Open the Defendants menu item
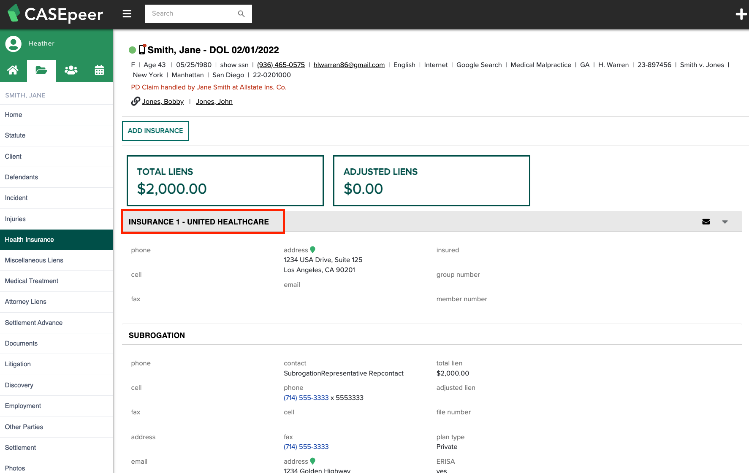Image resolution: width=749 pixels, height=473 pixels. [x=57, y=177]
